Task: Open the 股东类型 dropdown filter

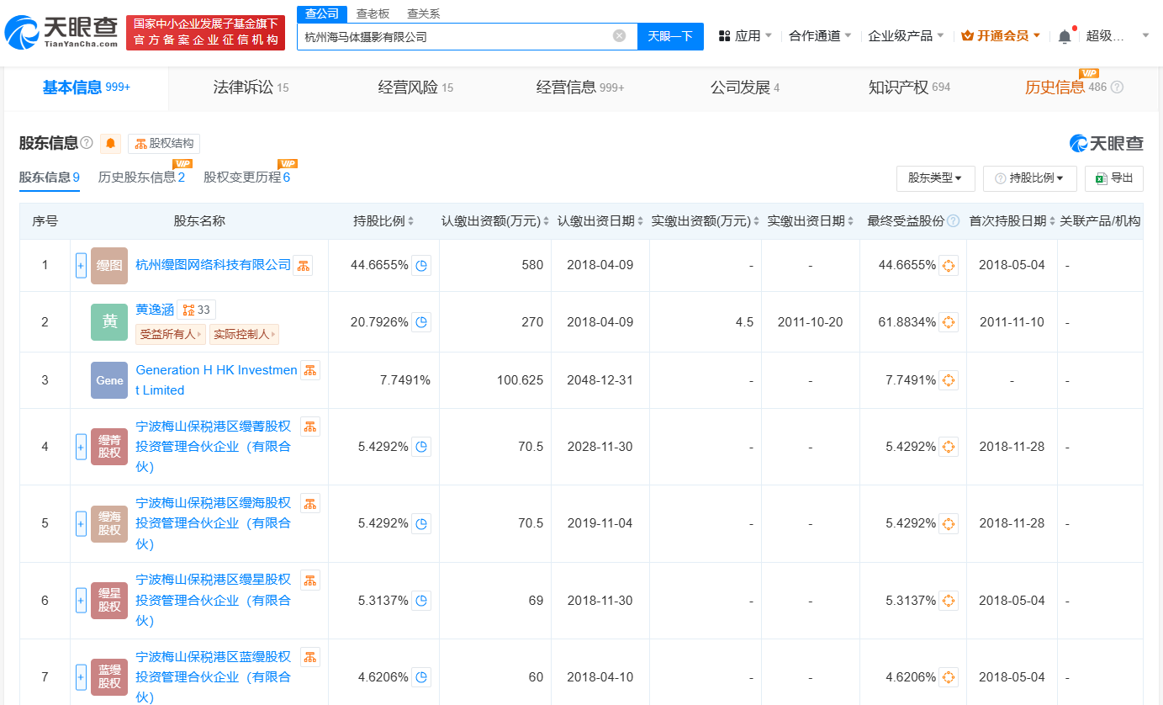Action: pyautogui.click(x=935, y=178)
